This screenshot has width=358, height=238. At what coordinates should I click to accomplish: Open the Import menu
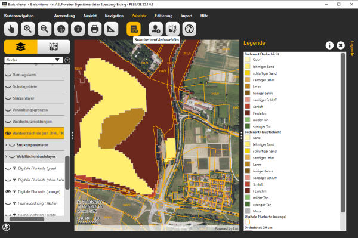186,16
